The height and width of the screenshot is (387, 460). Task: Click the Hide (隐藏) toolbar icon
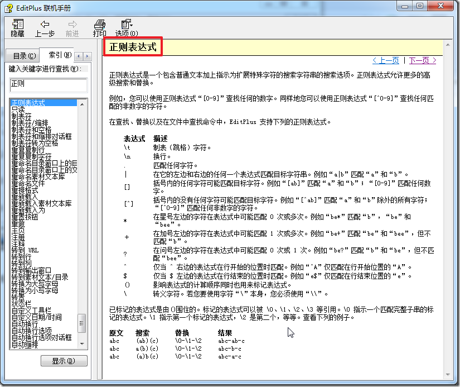pos(17,28)
